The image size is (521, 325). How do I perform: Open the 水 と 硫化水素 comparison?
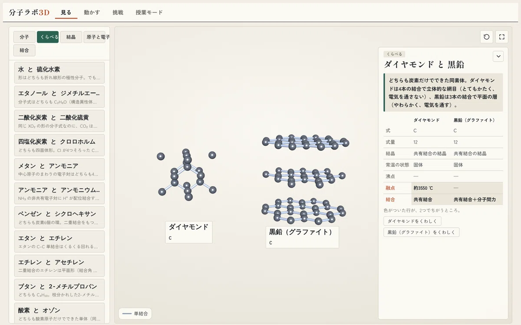coord(60,73)
